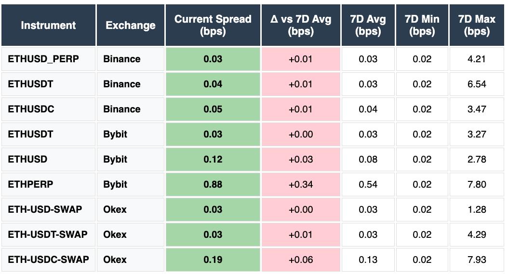Select the pink +0.06 delta cell

click(x=301, y=260)
